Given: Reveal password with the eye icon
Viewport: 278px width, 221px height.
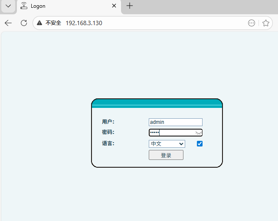Looking at the screenshot, I should click(x=199, y=133).
